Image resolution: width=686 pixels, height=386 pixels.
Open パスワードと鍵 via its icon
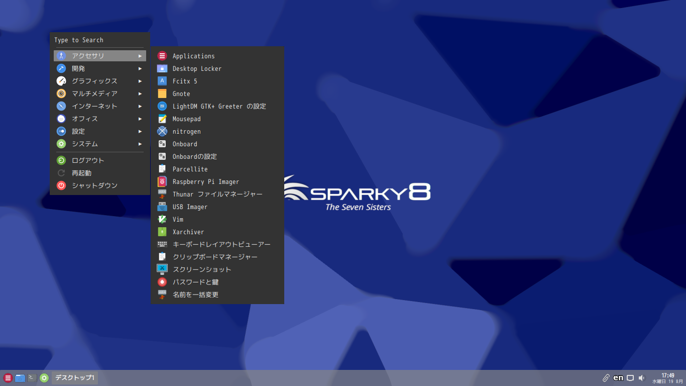click(x=162, y=282)
